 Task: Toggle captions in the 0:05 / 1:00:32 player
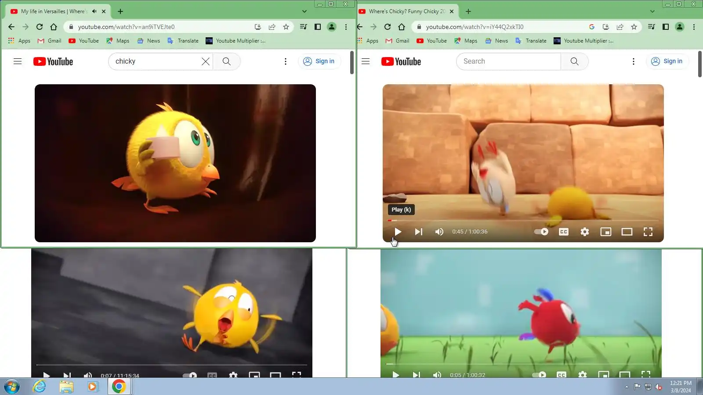click(562, 375)
